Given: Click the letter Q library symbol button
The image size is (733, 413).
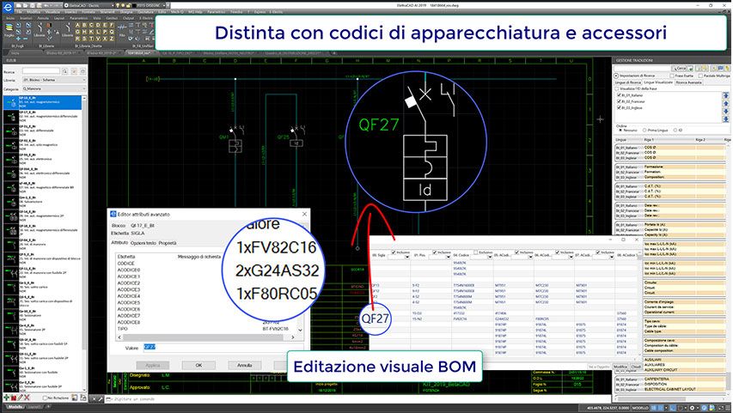Looking at the screenshot, I should point(111,32).
